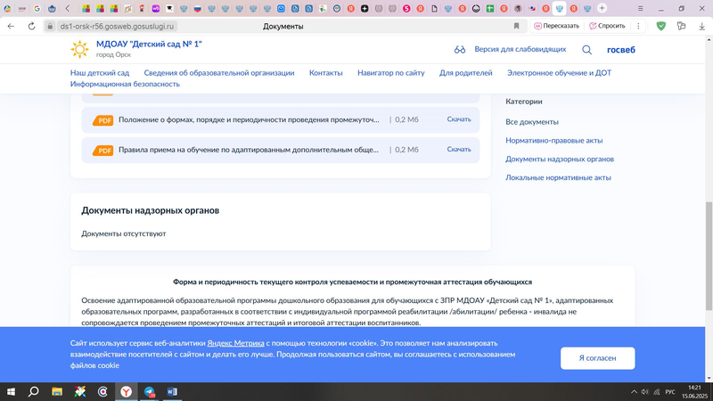Open the Контакты menu item

point(325,73)
